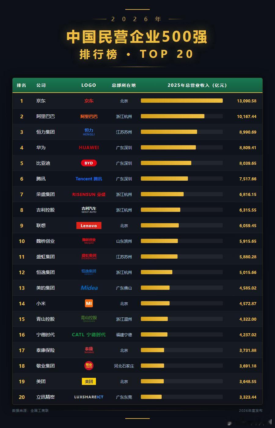Click rank number 19
The width and height of the screenshot is (275, 428).
[22, 382]
